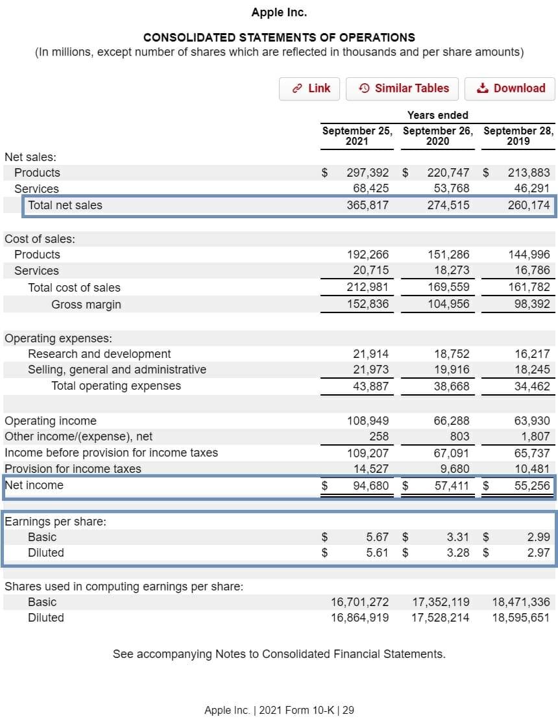The image size is (558, 721).
Task: Click the Apple Inc. 2021 Form 10-K footer
Action: pyautogui.click(x=279, y=710)
